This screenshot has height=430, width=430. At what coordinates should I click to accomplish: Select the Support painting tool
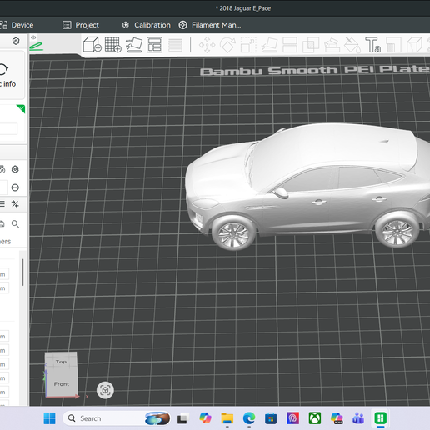(x=332, y=45)
